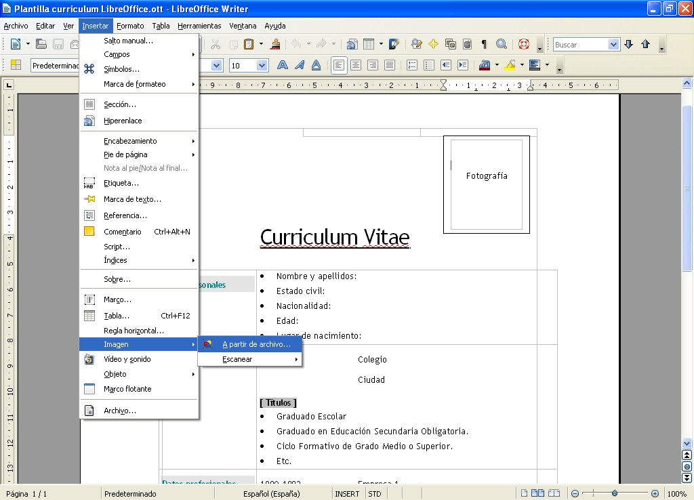Open the Navigator star icon
Viewport: 694px width, 500px height.
click(x=433, y=44)
